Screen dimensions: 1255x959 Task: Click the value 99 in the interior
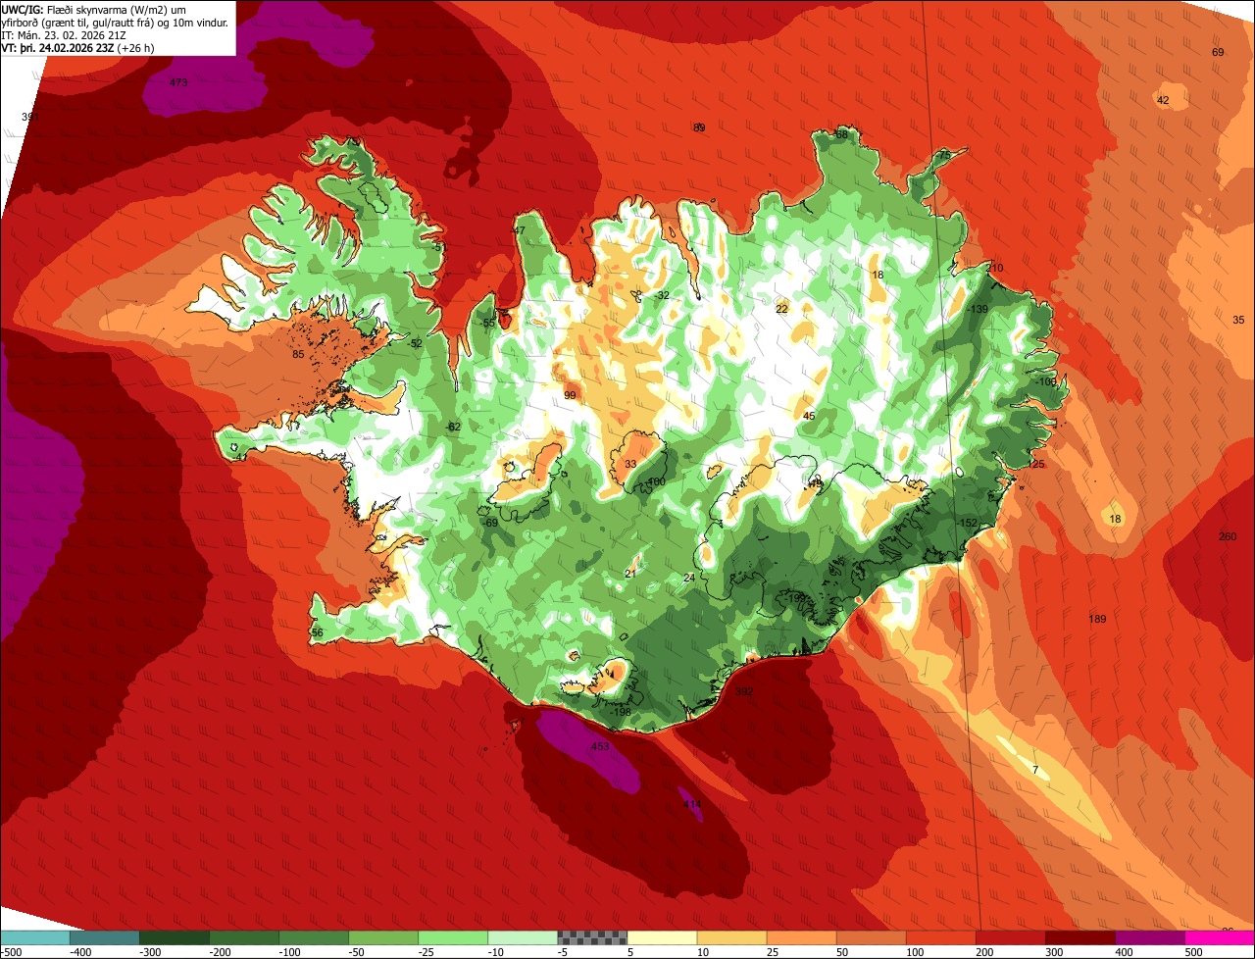pos(570,395)
